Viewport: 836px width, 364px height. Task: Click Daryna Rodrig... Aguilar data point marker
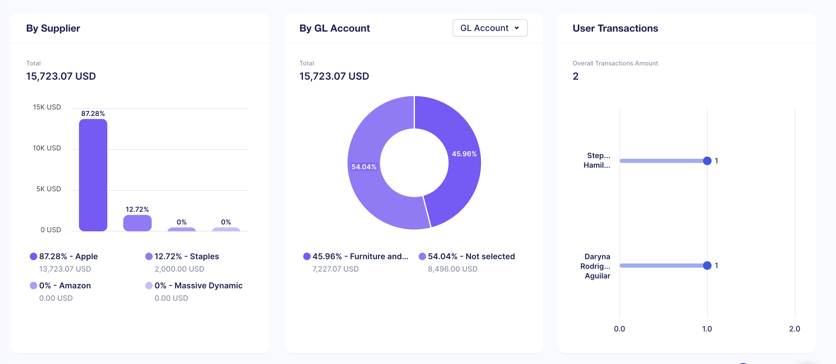tap(707, 265)
